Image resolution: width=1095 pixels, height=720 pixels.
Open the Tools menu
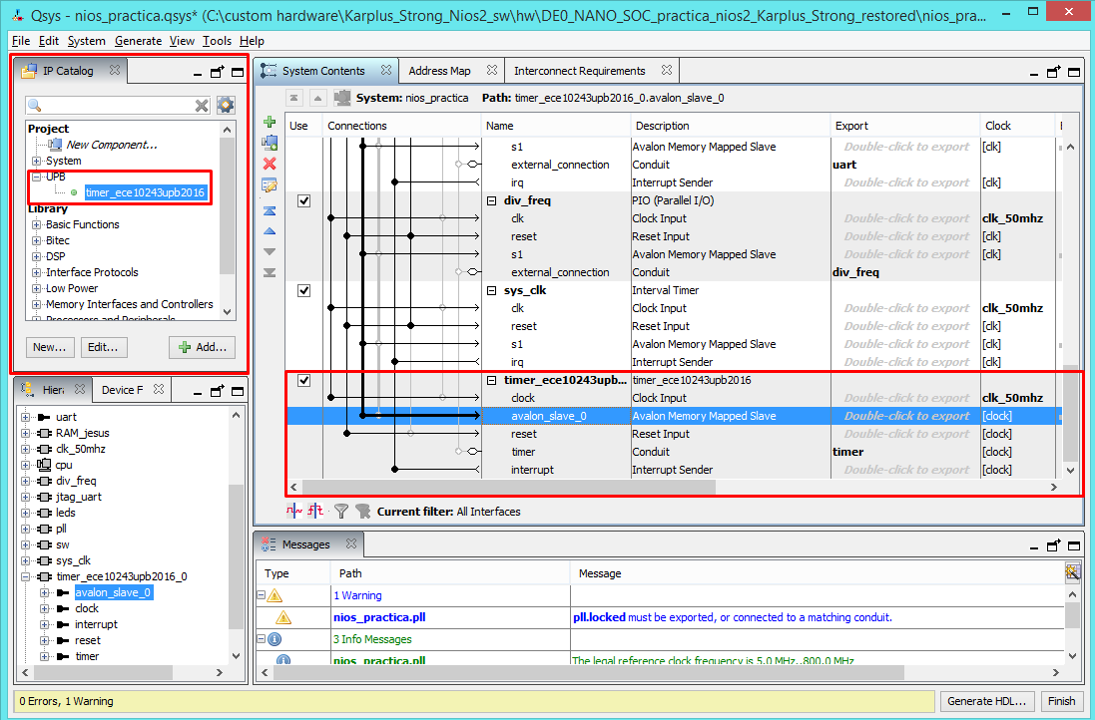(x=217, y=41)
